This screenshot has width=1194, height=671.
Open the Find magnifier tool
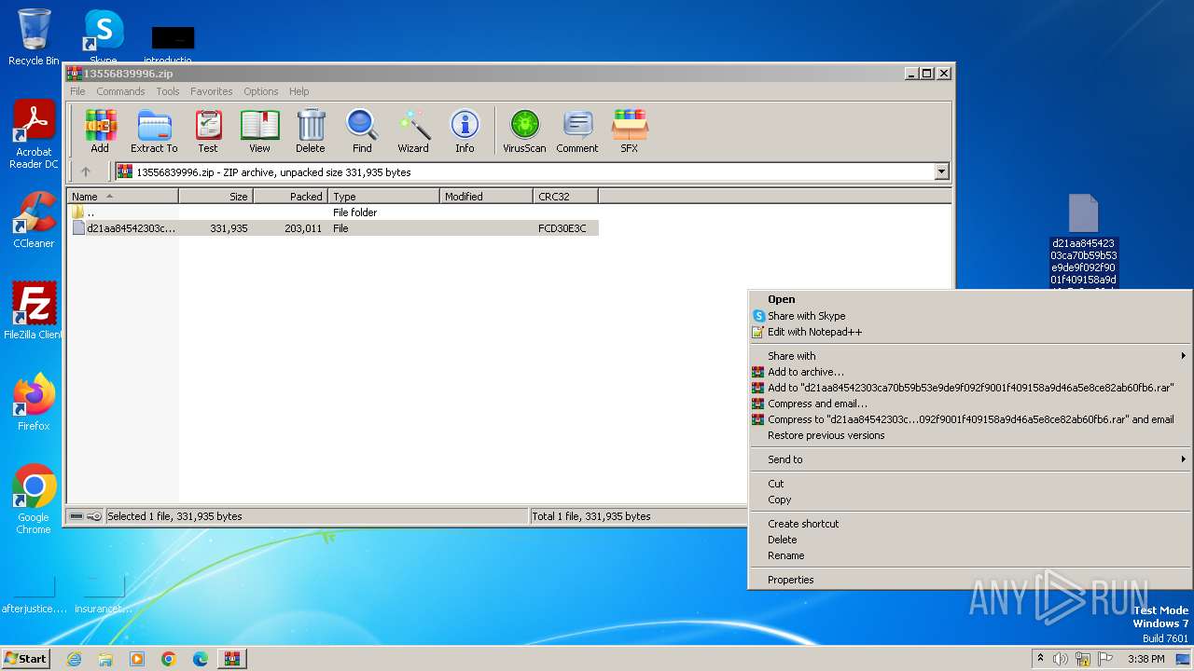362,130
